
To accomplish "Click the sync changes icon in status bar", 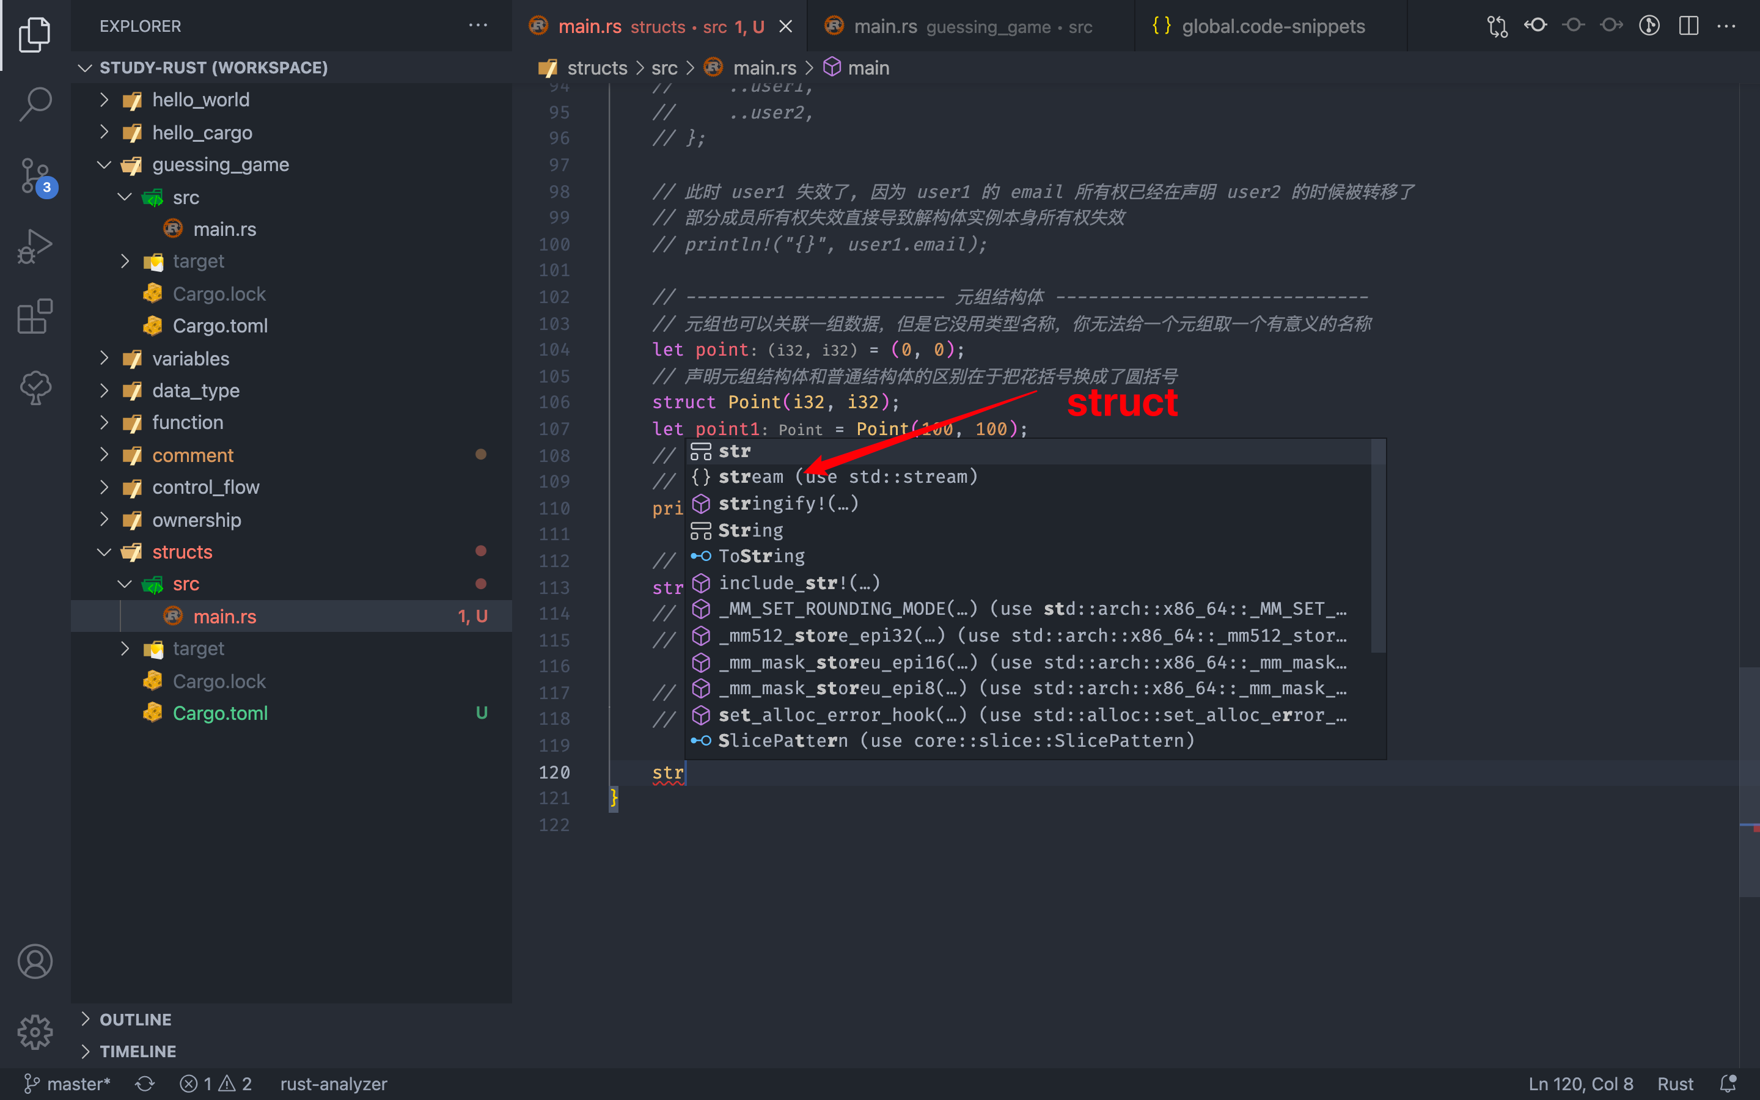I will point(144,1083).
